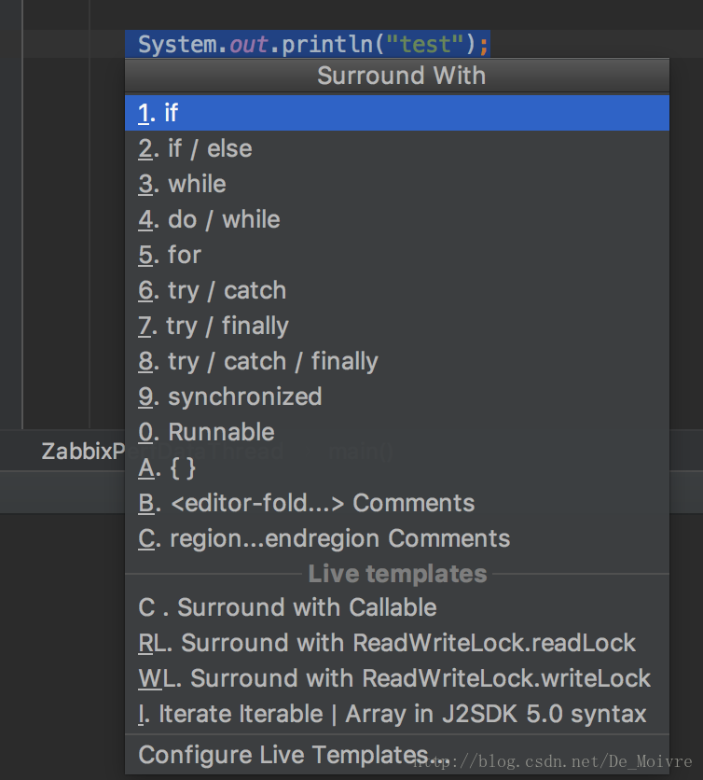703x780 pixels.
Task: Choose 'Iterate Iterable | Array in J2SDK 5.0 syntax'
Action: click(x=397, y=715)
